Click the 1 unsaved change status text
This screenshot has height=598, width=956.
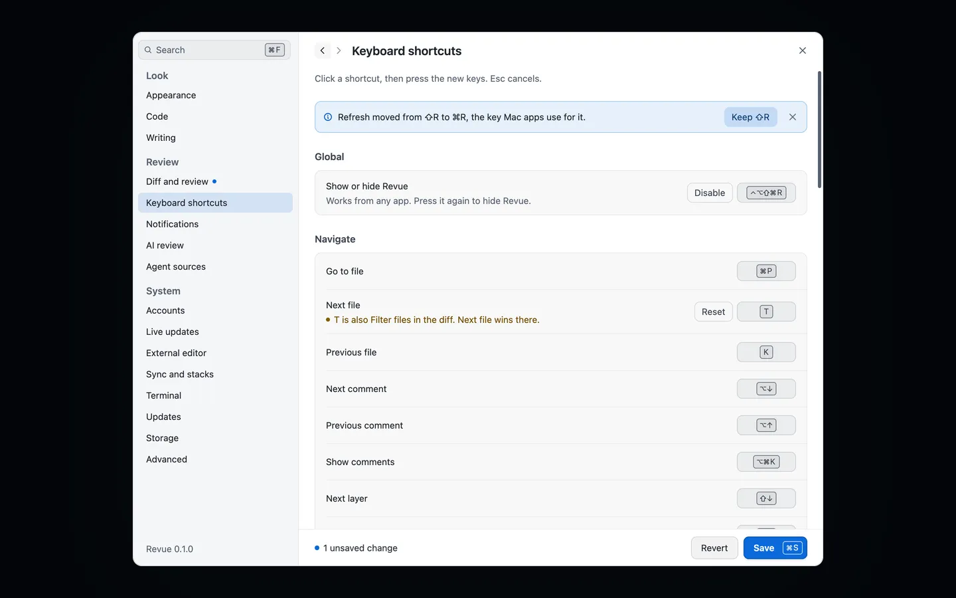360,548
